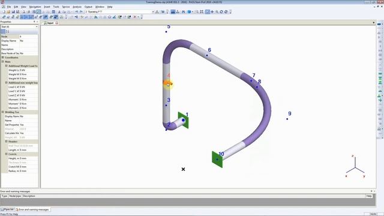Open the viewport tab list dropdown arrow
The image size is (384, 216).
(373, 23)
